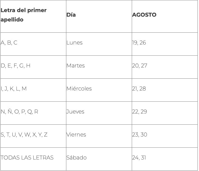Click the 'D, E, F, G, H' cell

coord(33,67)
